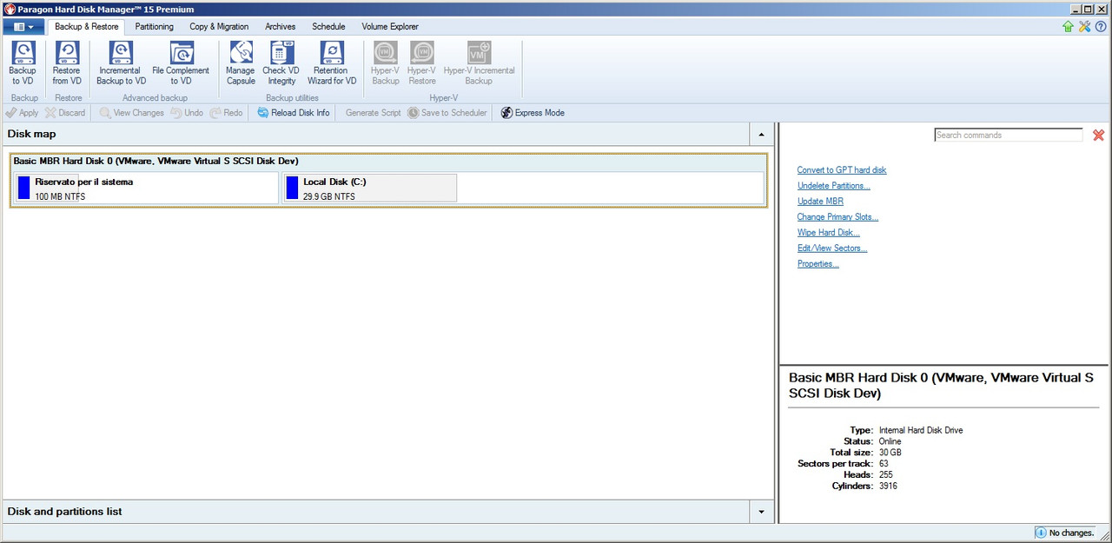Switch to Express Mode

[x=533, y=113]
